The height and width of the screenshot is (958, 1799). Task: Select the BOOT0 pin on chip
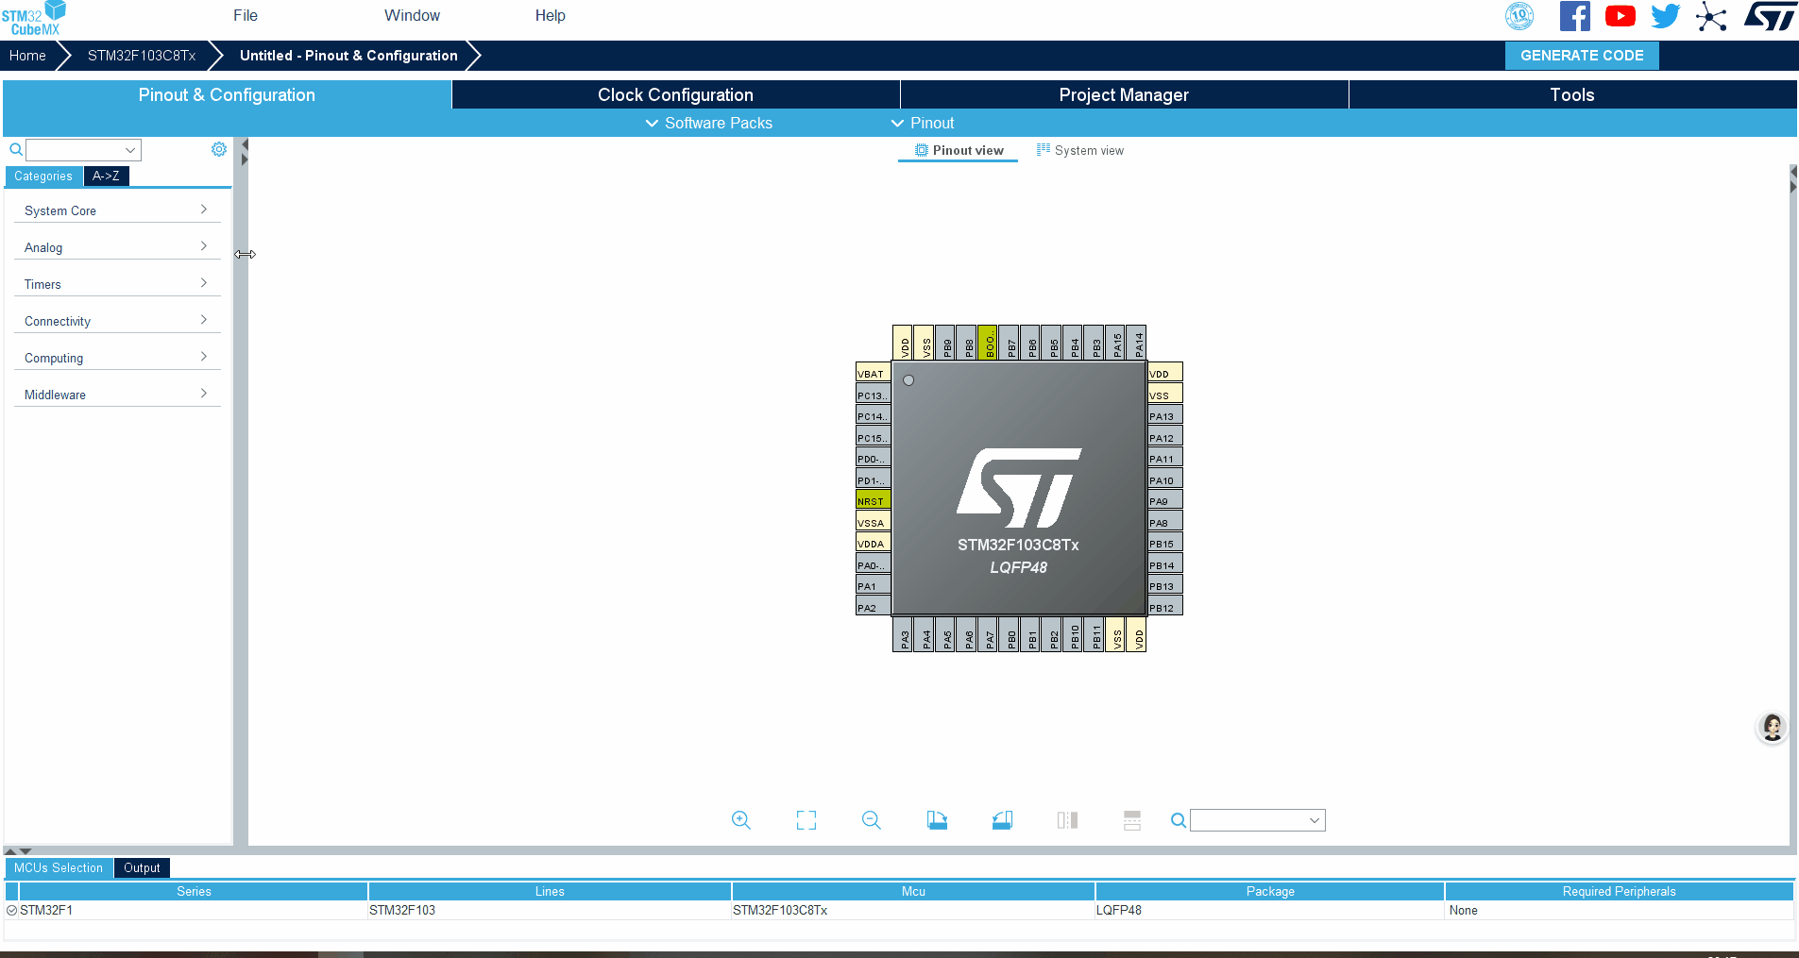click(x=988, y=343)
